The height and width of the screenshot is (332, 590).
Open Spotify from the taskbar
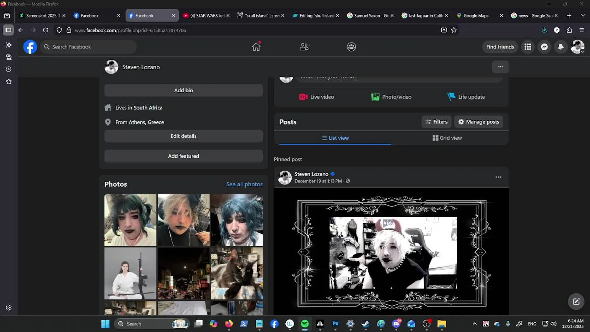[305, 324]
